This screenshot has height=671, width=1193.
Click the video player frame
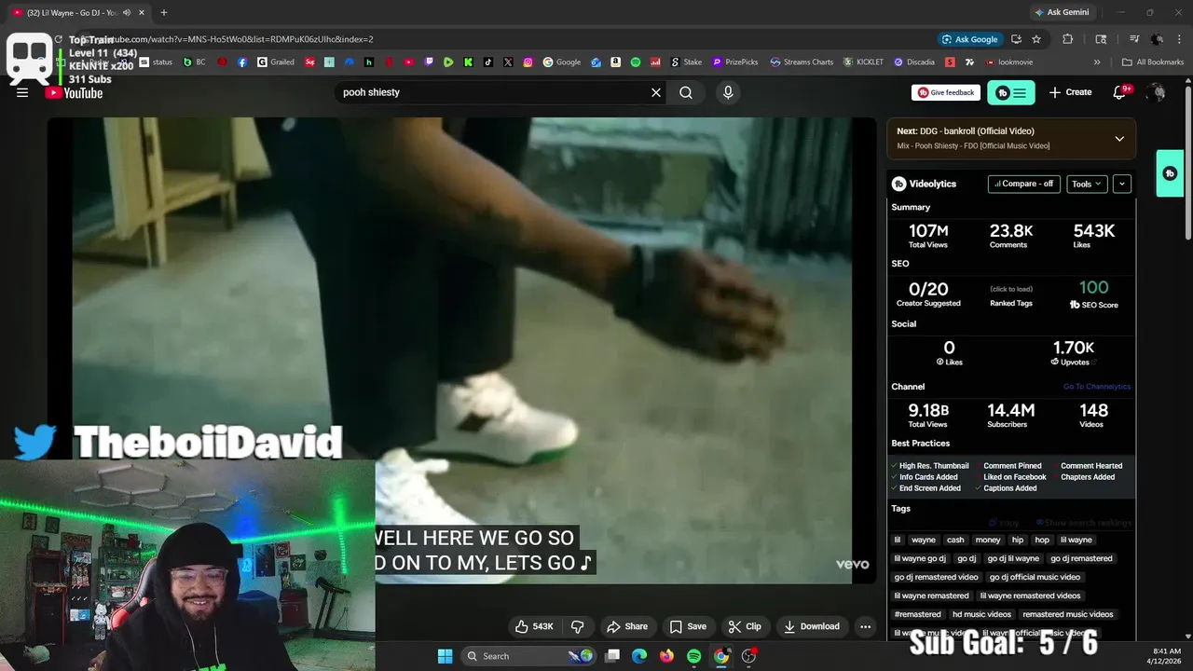point(461,350)
